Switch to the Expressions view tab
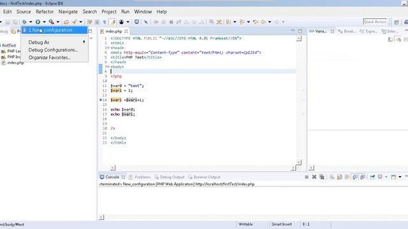 [368, 31]
